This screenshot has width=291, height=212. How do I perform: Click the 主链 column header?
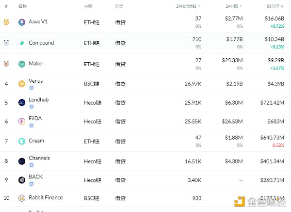click(88, 7)
